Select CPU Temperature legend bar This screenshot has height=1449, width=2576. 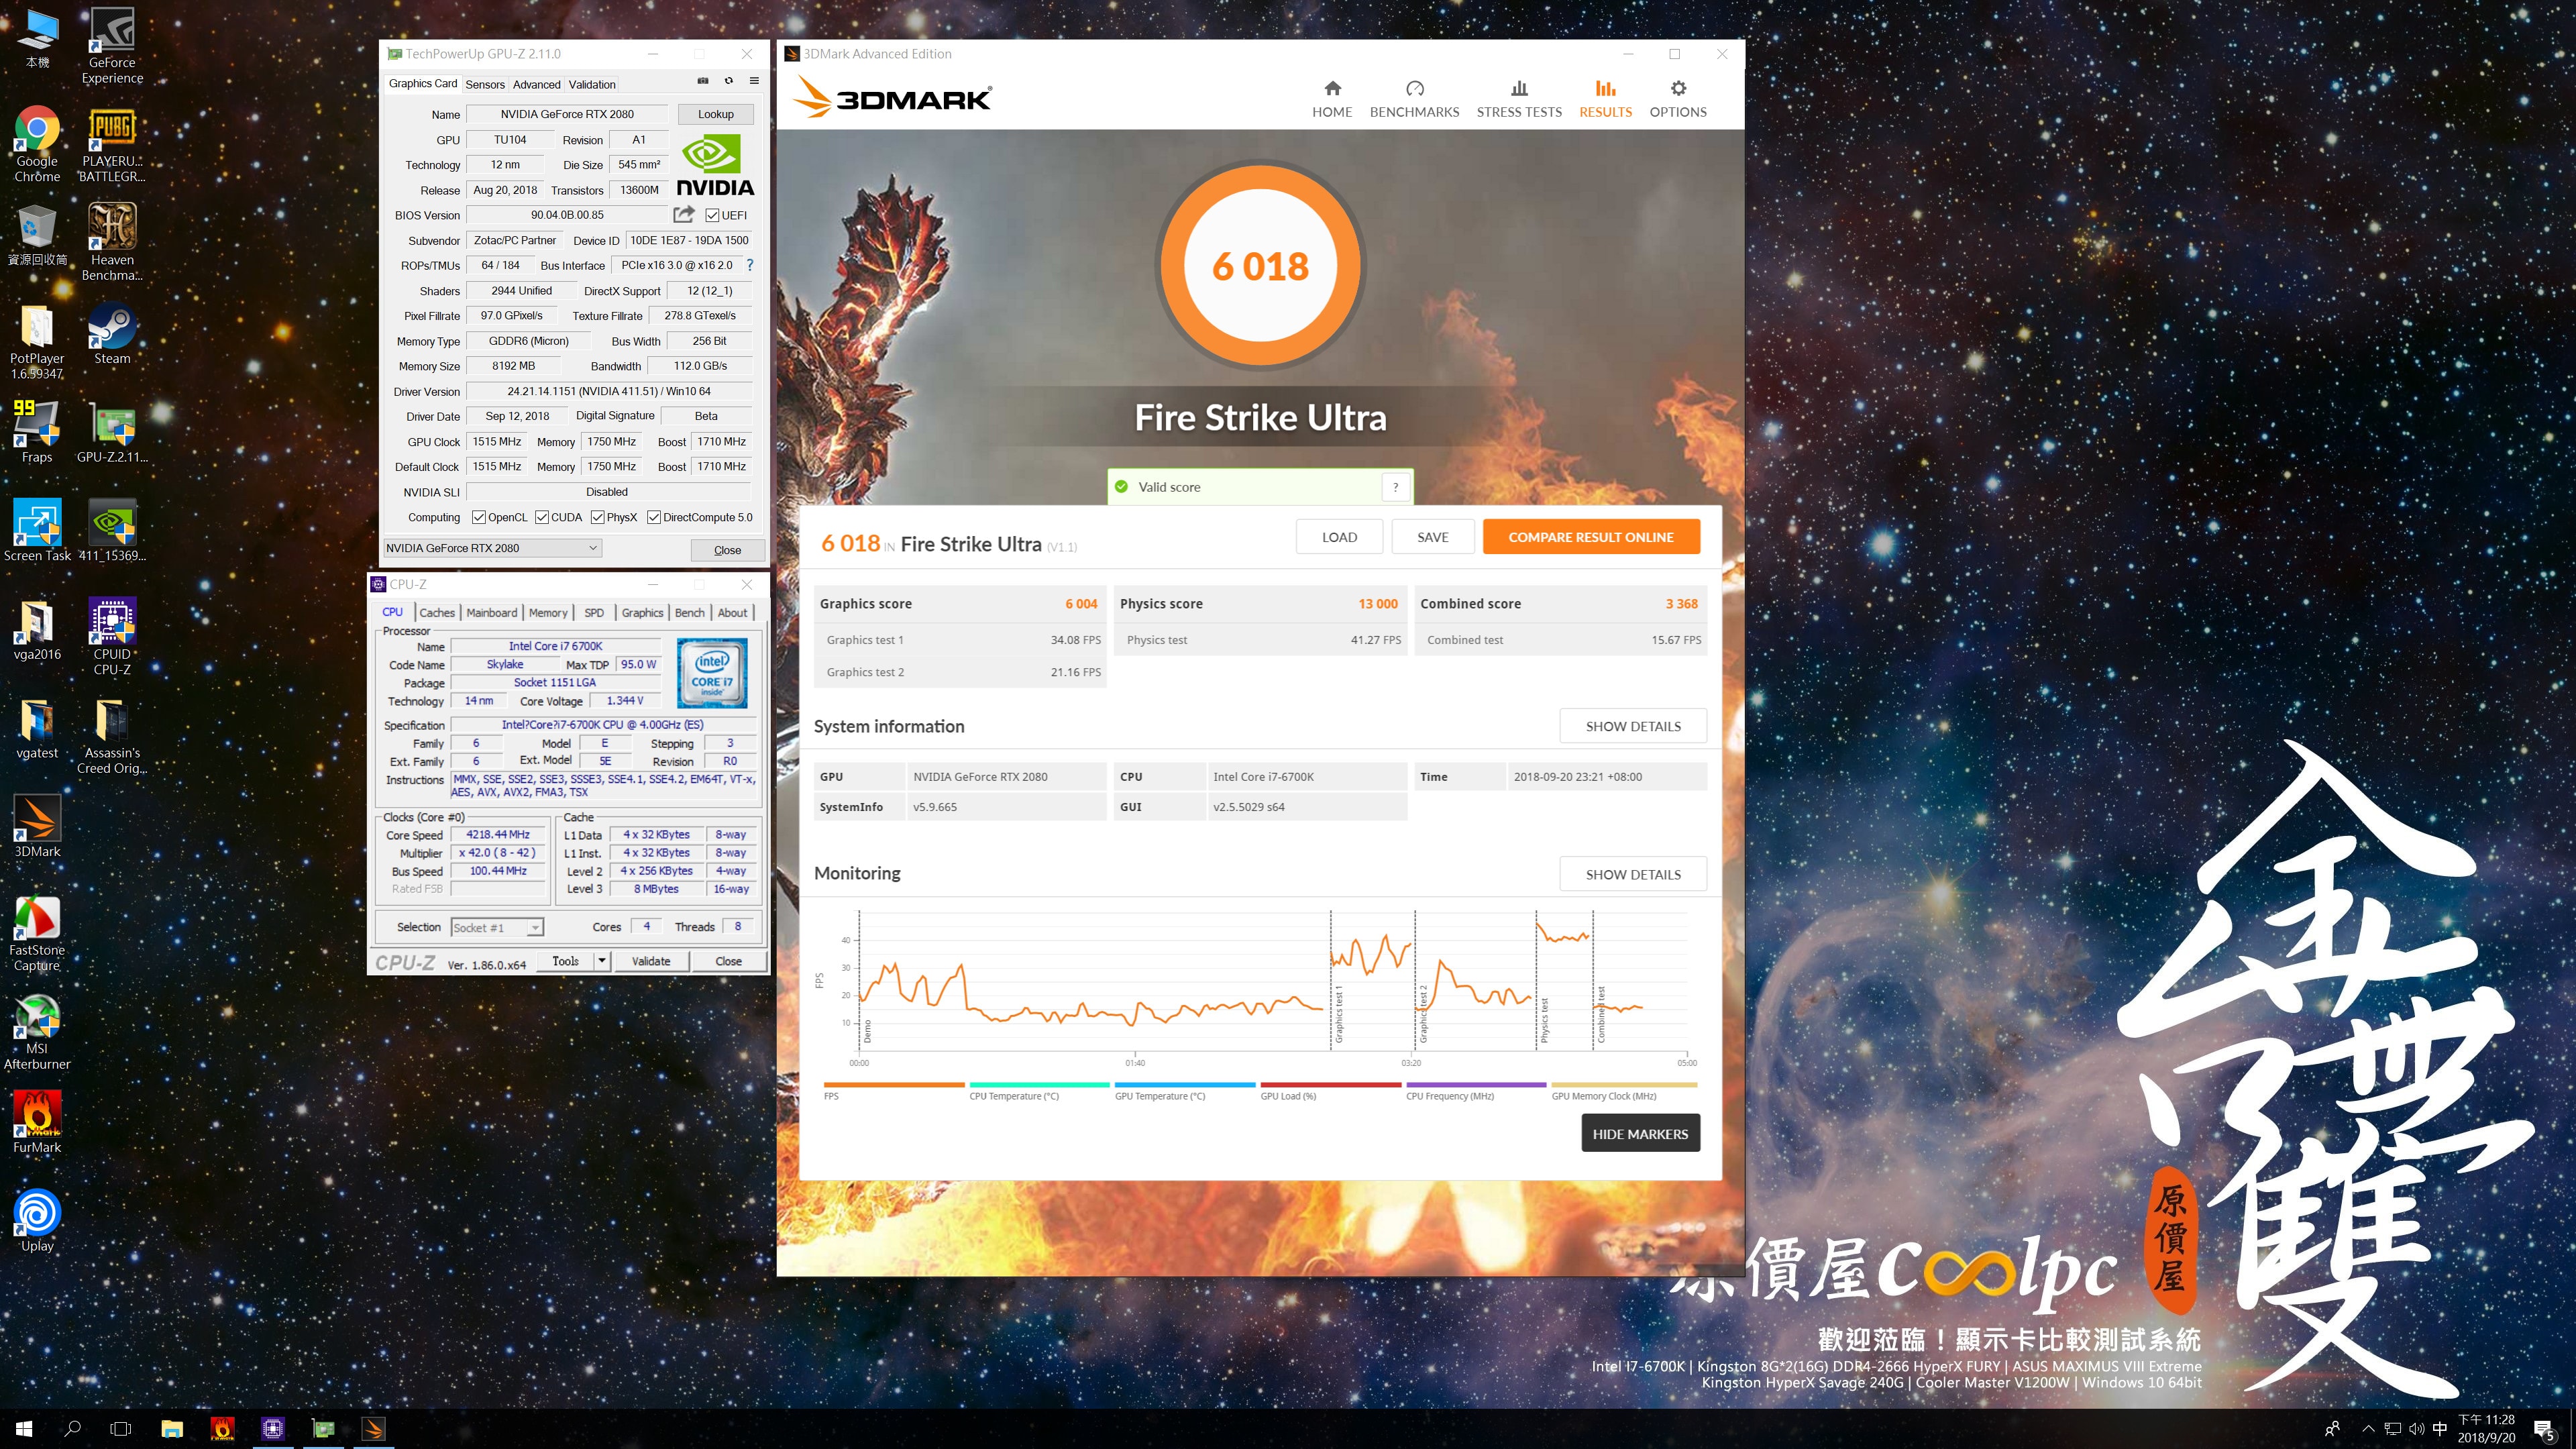[x=1039, y=1085]
